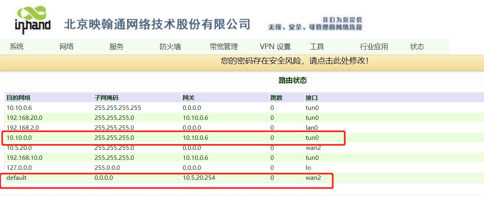The image size is (484, 197).
Task: Open the 带宽管理 menu
Action: 224,47
